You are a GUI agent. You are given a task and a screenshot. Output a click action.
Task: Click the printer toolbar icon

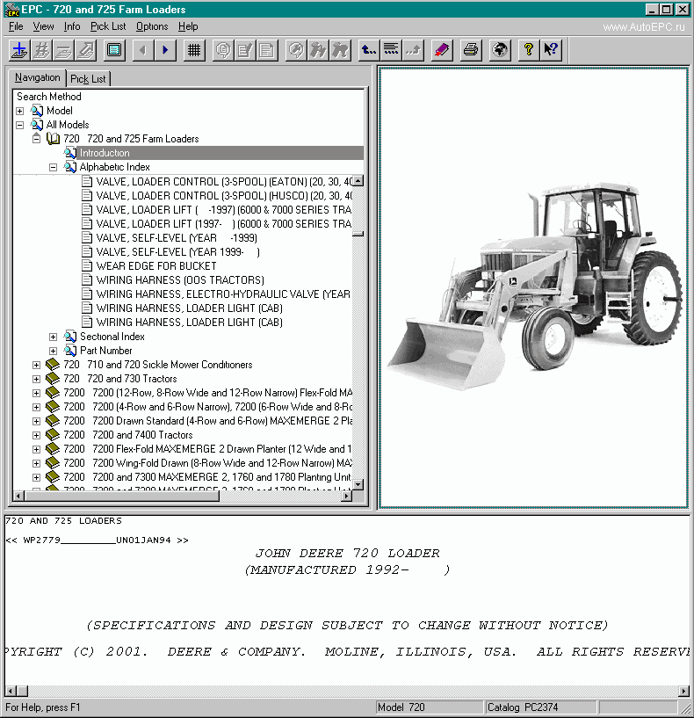click(x=471, y=50)
